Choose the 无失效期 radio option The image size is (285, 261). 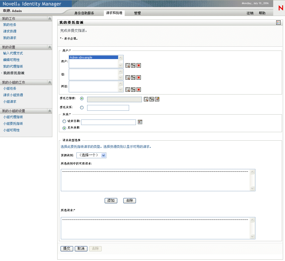[64, 128]
